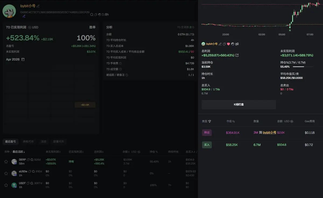This screenshot has height=198, width=323.
Task: Switch the 市值 column with swap arrows
Action: pos(233,122)
